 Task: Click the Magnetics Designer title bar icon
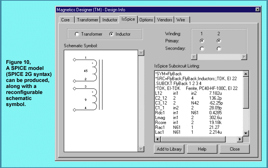pyautogui.click(x=59, y=9)
